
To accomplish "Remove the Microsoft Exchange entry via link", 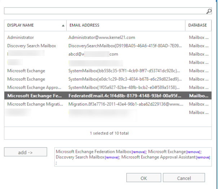I will (193, 152).
